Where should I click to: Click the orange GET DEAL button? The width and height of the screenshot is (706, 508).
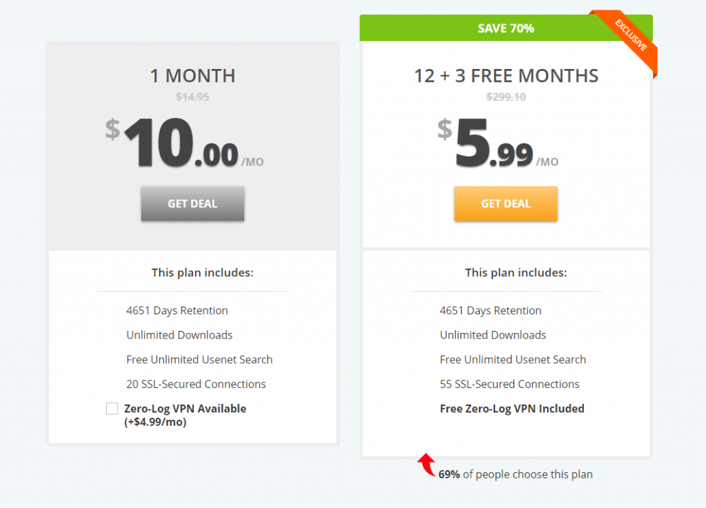pyautogui.click(x=505, y=204)
